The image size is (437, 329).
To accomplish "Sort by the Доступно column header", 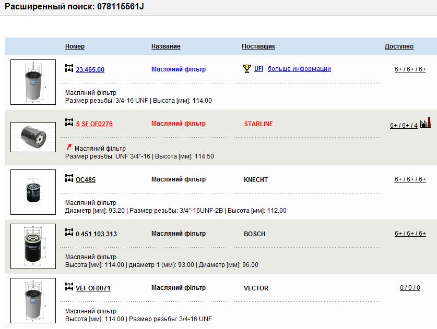I will coord(399,46).
